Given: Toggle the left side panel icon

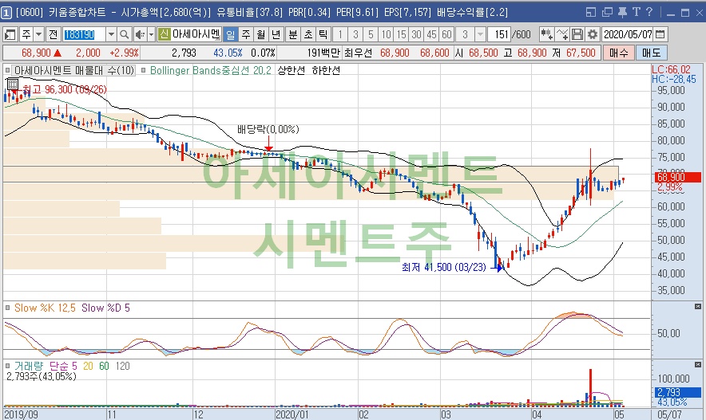Looking at the screenshot, I should coord(10,34).
